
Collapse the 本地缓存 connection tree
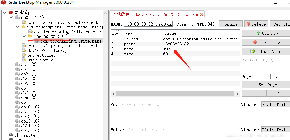(x=4, y=13)
